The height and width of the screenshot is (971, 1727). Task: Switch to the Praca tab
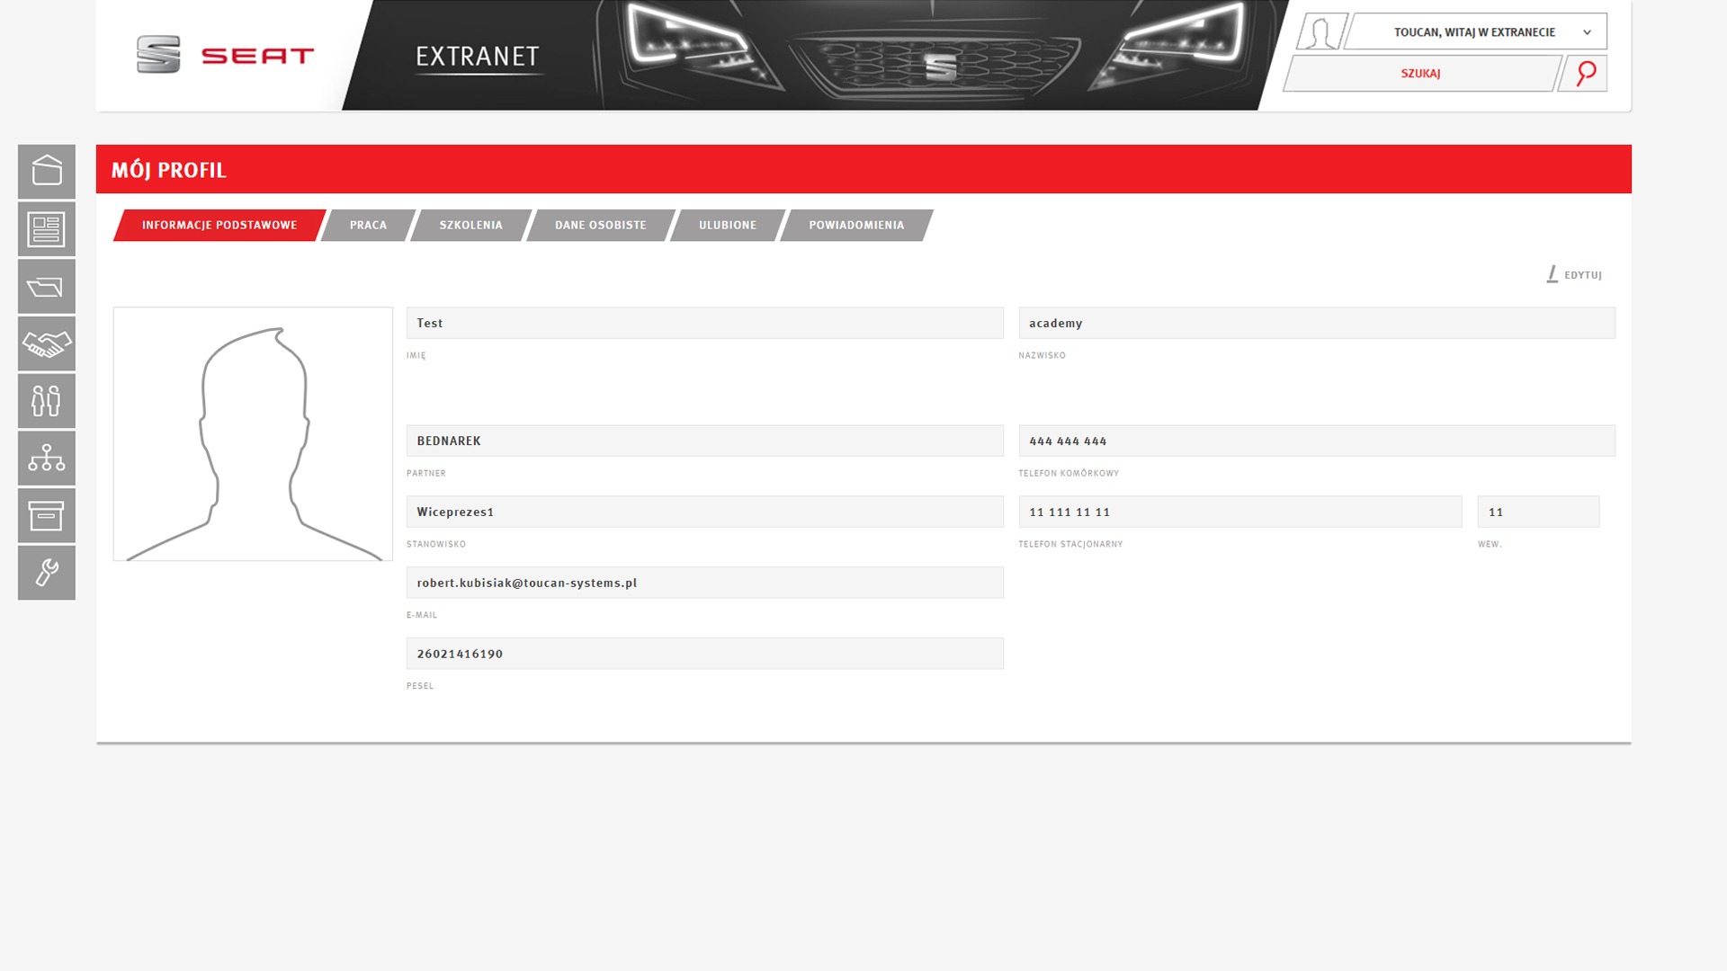pos(368,226)
